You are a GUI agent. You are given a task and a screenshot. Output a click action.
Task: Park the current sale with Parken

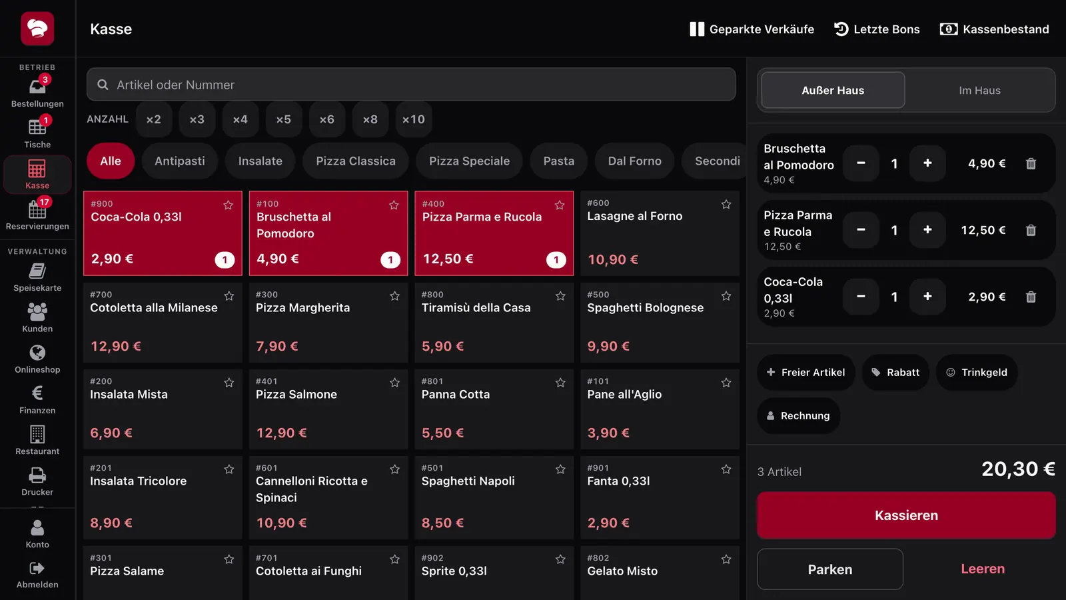[830, 569]
